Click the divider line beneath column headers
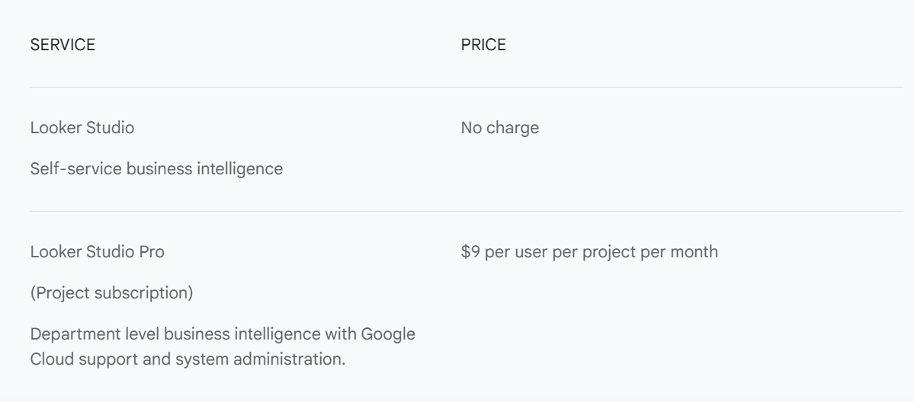The height and width of the screenshot is (402, 914). pyautogui.click(x=467, y=88)
